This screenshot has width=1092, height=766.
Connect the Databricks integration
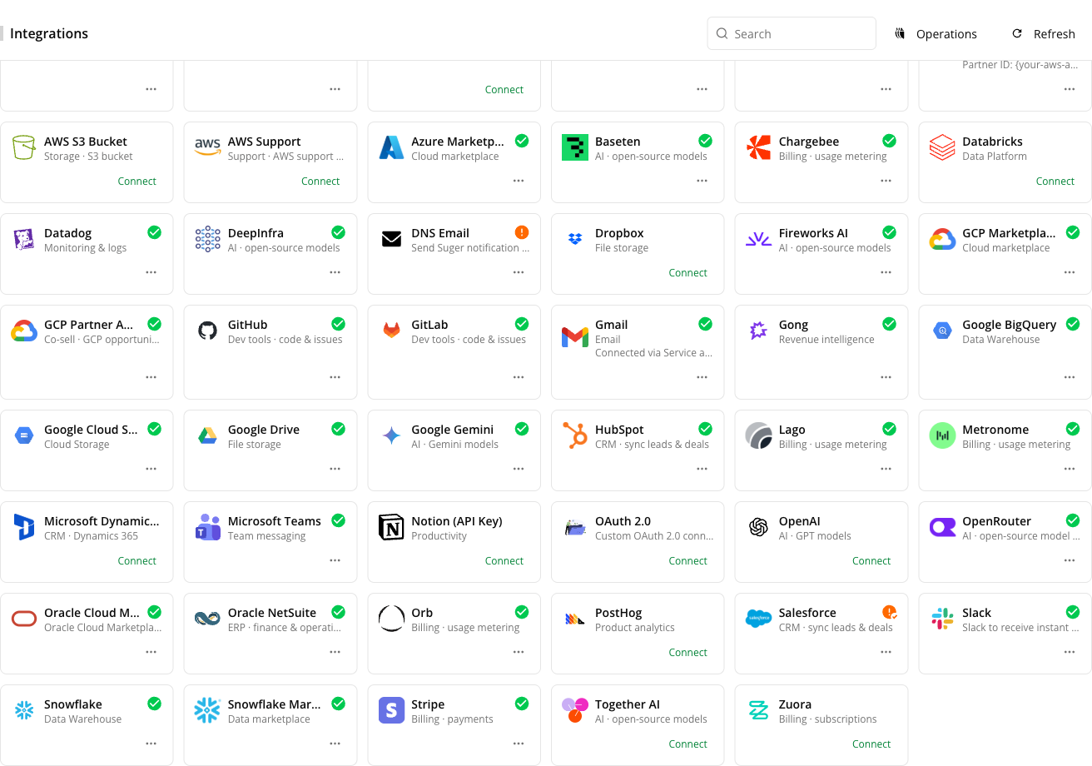click(1055, 181)
